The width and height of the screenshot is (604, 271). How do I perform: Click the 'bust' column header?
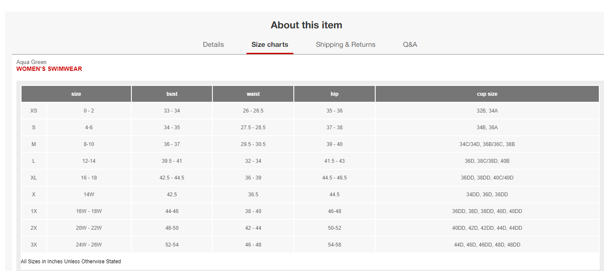point(172,94)
